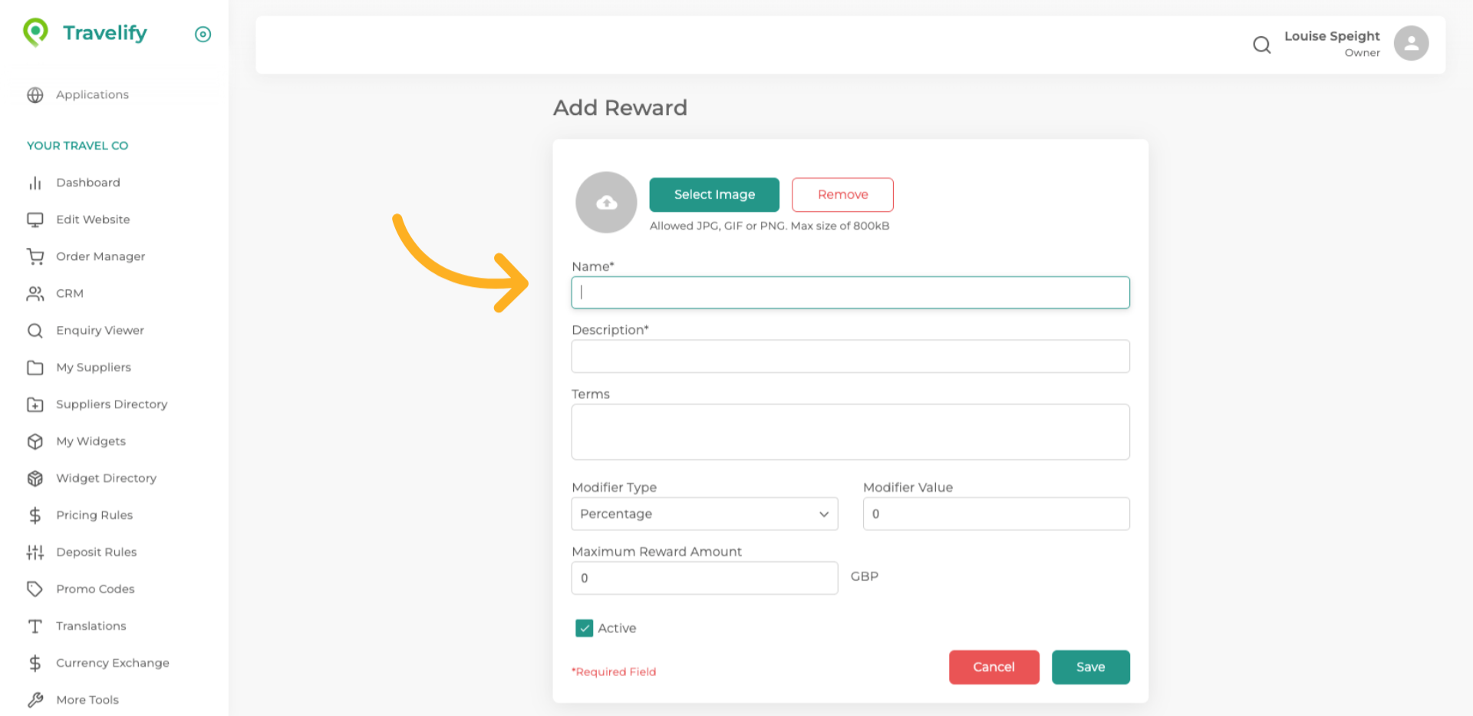
Task: Click the cloud upload image placeholder
Action: tap(606, 203)
